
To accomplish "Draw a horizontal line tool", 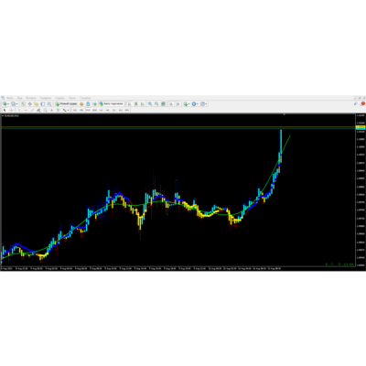I will pyautogui.click(x=26, y=110).
